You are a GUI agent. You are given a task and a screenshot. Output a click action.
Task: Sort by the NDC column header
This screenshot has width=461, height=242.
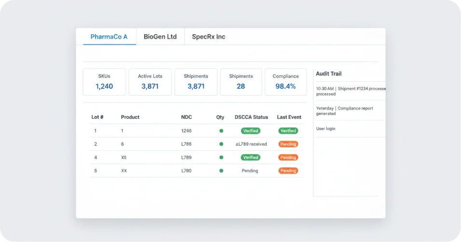187,117
